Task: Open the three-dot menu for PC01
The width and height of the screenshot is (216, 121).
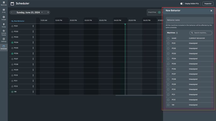Action: (33, 26)
